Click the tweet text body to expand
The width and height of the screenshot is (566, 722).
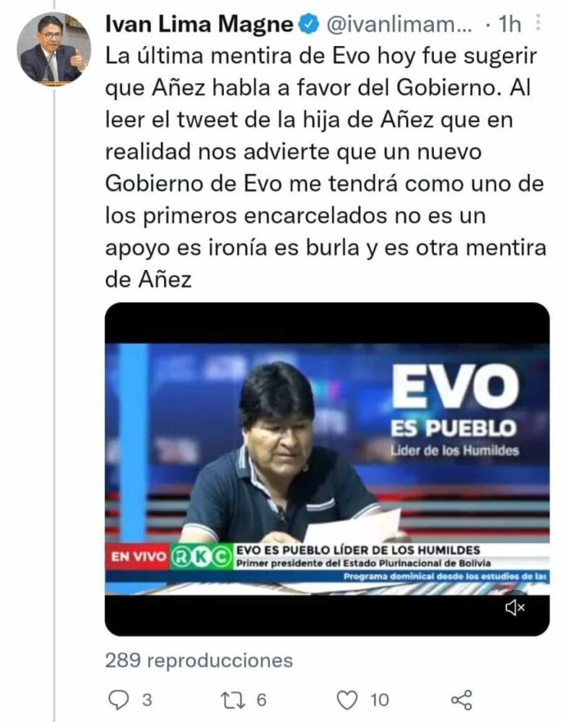coord(326,168)
